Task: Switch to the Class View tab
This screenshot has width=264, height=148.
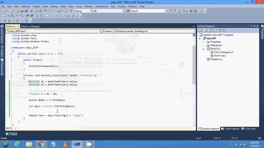Action: tap(249, 129)
